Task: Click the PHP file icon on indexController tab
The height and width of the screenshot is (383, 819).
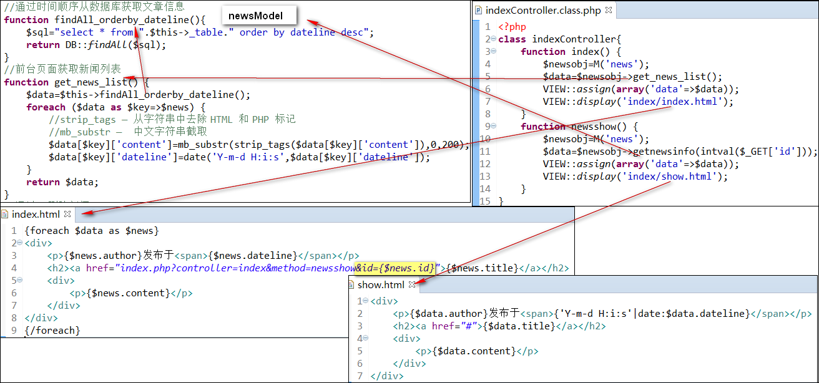Action: [x=478, y=10]
